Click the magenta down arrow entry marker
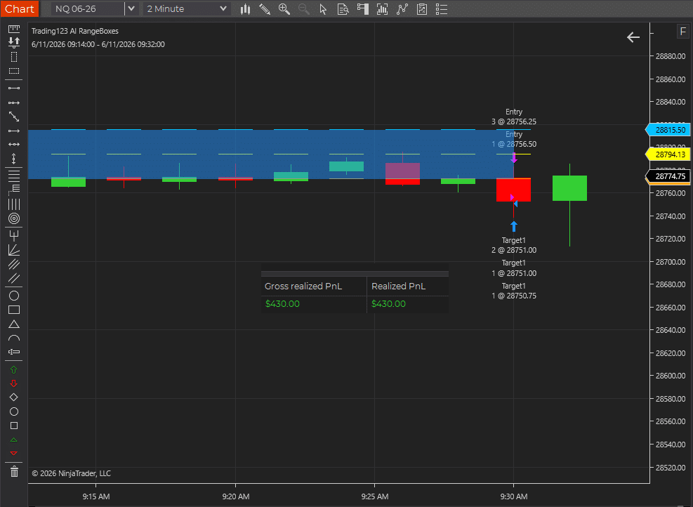This screenshot has width=693, height=507. coord(513,158)
